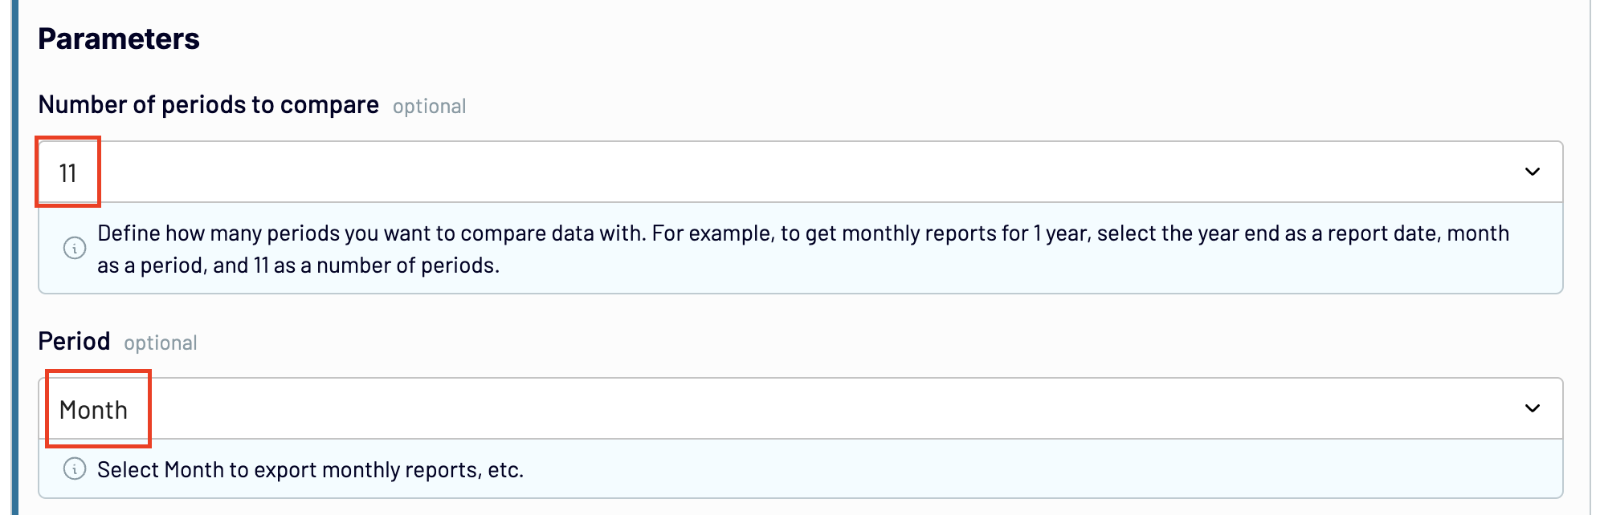Viewport: 1600px width, 515px height.
Task: Click the "optional" tag beside Number of periods
Action: [x=430, y=107]
